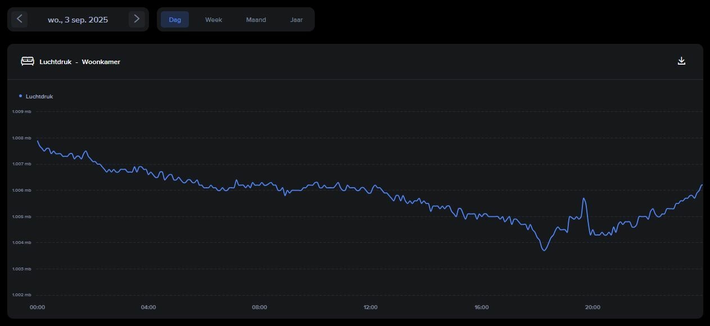Click the Luchtdruk legend label
The width and height of the screenshot is (710, 326).
click(39, 97)
